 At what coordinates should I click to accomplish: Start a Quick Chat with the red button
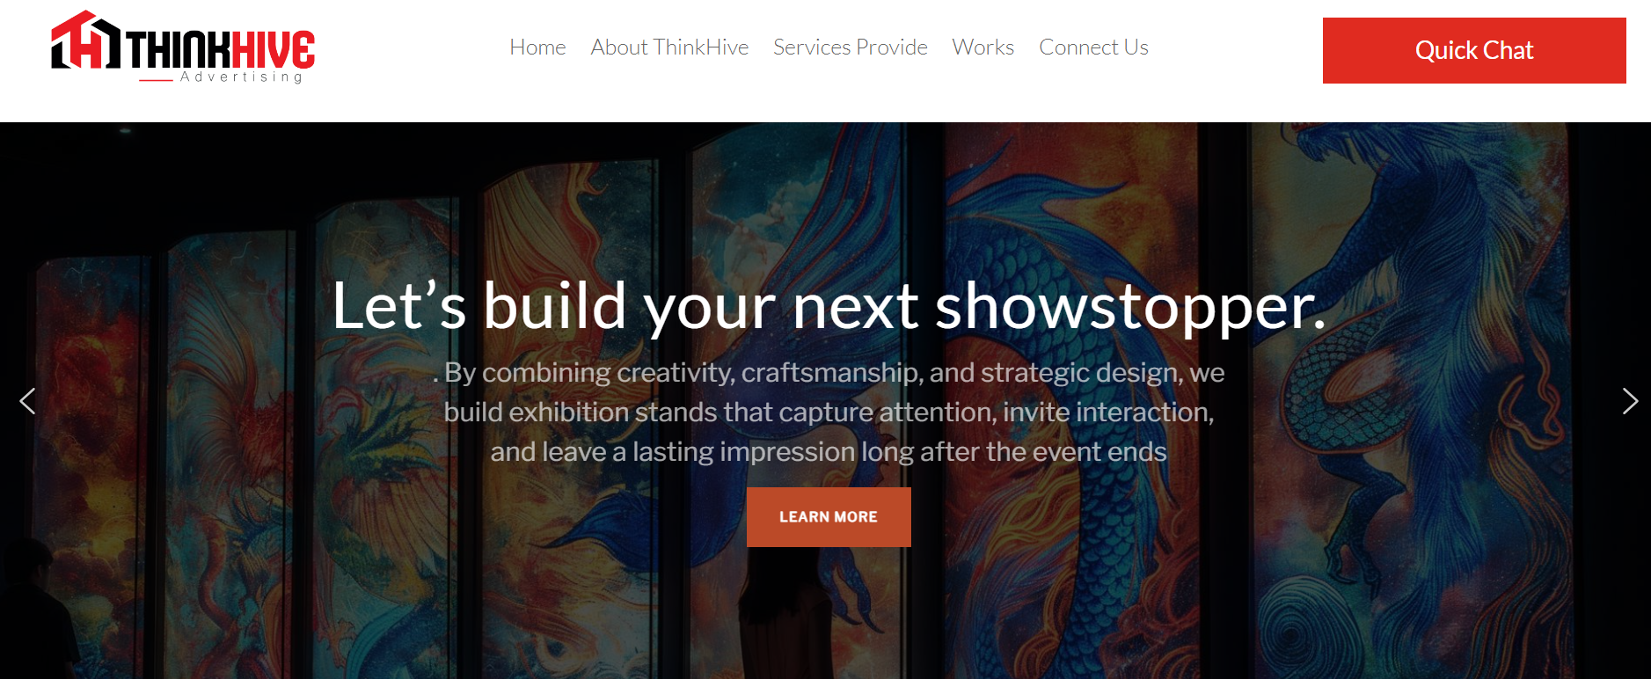coord(1474,50)
